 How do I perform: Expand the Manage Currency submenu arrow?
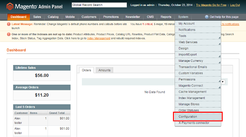tap(220, 63)
